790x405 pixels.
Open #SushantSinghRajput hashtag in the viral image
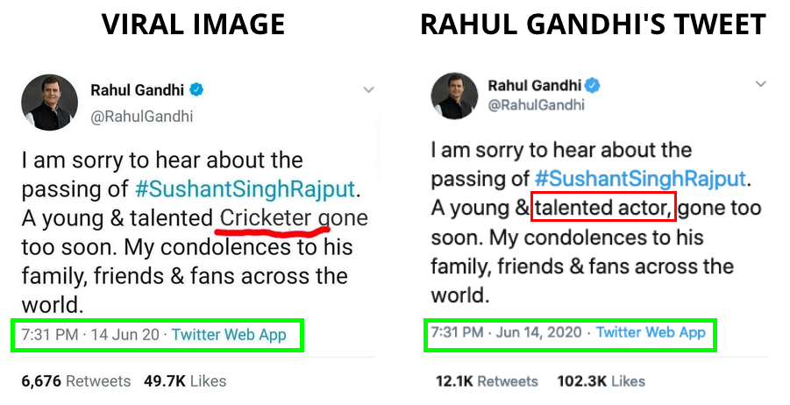[246, 189]
